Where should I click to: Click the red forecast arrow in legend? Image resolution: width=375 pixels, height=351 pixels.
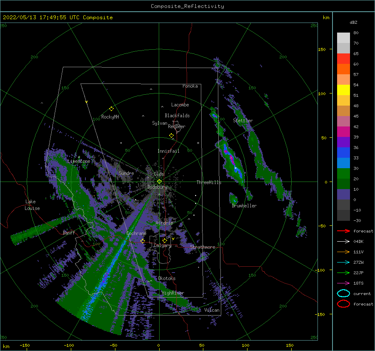click(x=343, y=231)
